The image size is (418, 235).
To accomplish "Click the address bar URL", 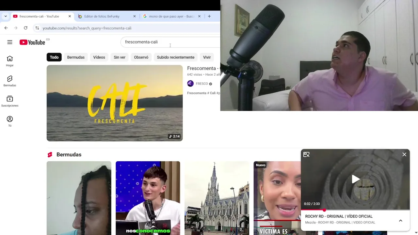I will click(x=87, y=28).
